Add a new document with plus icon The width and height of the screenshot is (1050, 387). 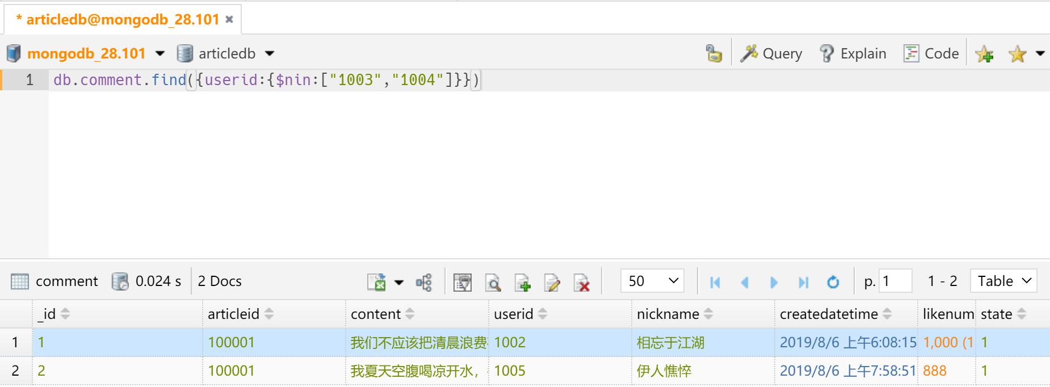pos(522,282)
